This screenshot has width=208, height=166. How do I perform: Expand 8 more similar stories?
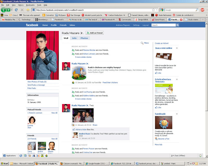click(x=83, y=99)
